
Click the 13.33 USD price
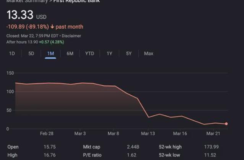click(x=20, y=16)
